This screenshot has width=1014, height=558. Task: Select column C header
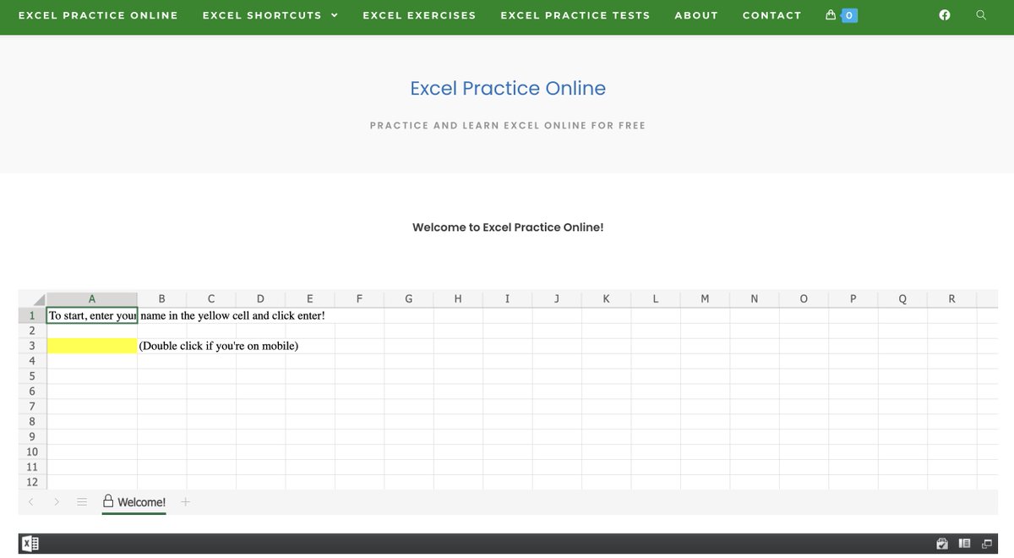click(211, 298)
